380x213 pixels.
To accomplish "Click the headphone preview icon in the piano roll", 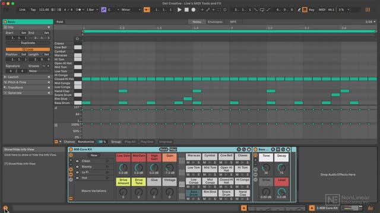I will click(77, 38).
